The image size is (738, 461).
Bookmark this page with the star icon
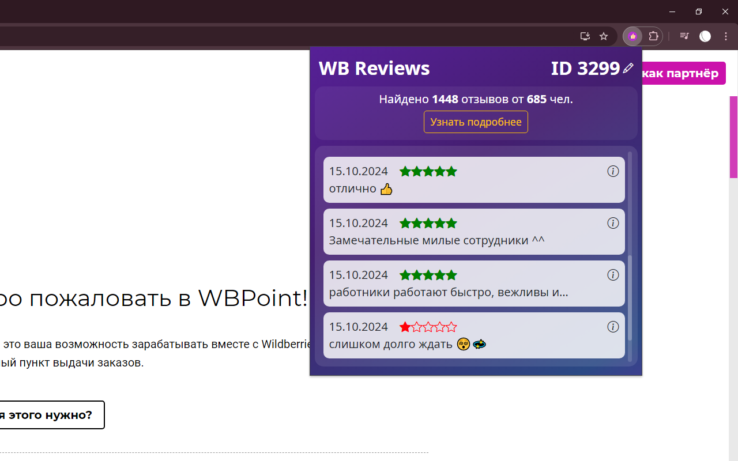point(604,36)
